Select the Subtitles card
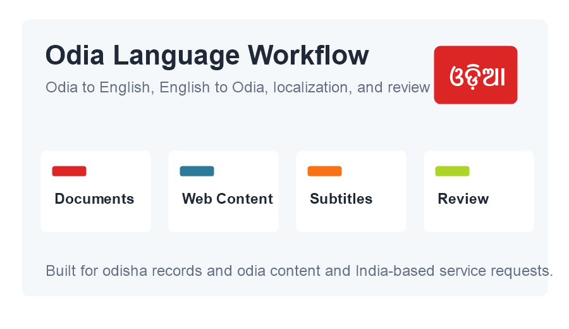Viewport: 569px width, 329px height. coord(352,191)
